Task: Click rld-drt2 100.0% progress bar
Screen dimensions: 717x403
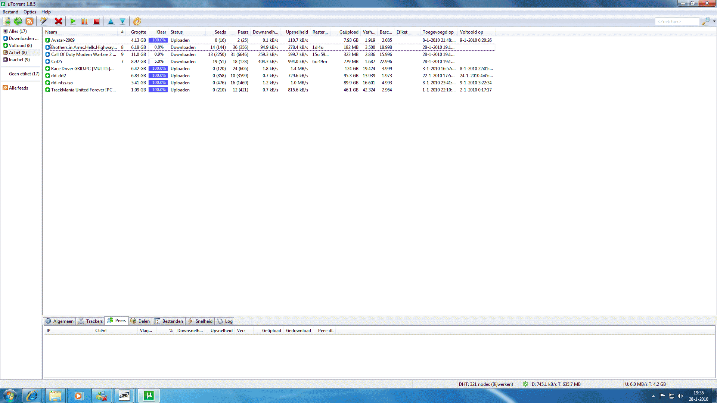Action: pos(158,76)
